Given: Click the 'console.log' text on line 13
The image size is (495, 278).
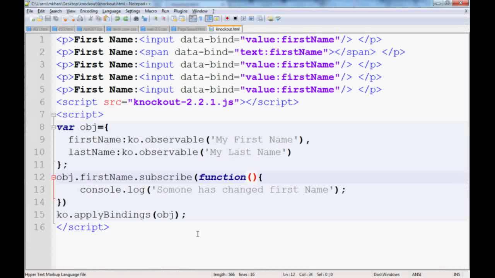Looking at the screenshot, I should 112,190.
